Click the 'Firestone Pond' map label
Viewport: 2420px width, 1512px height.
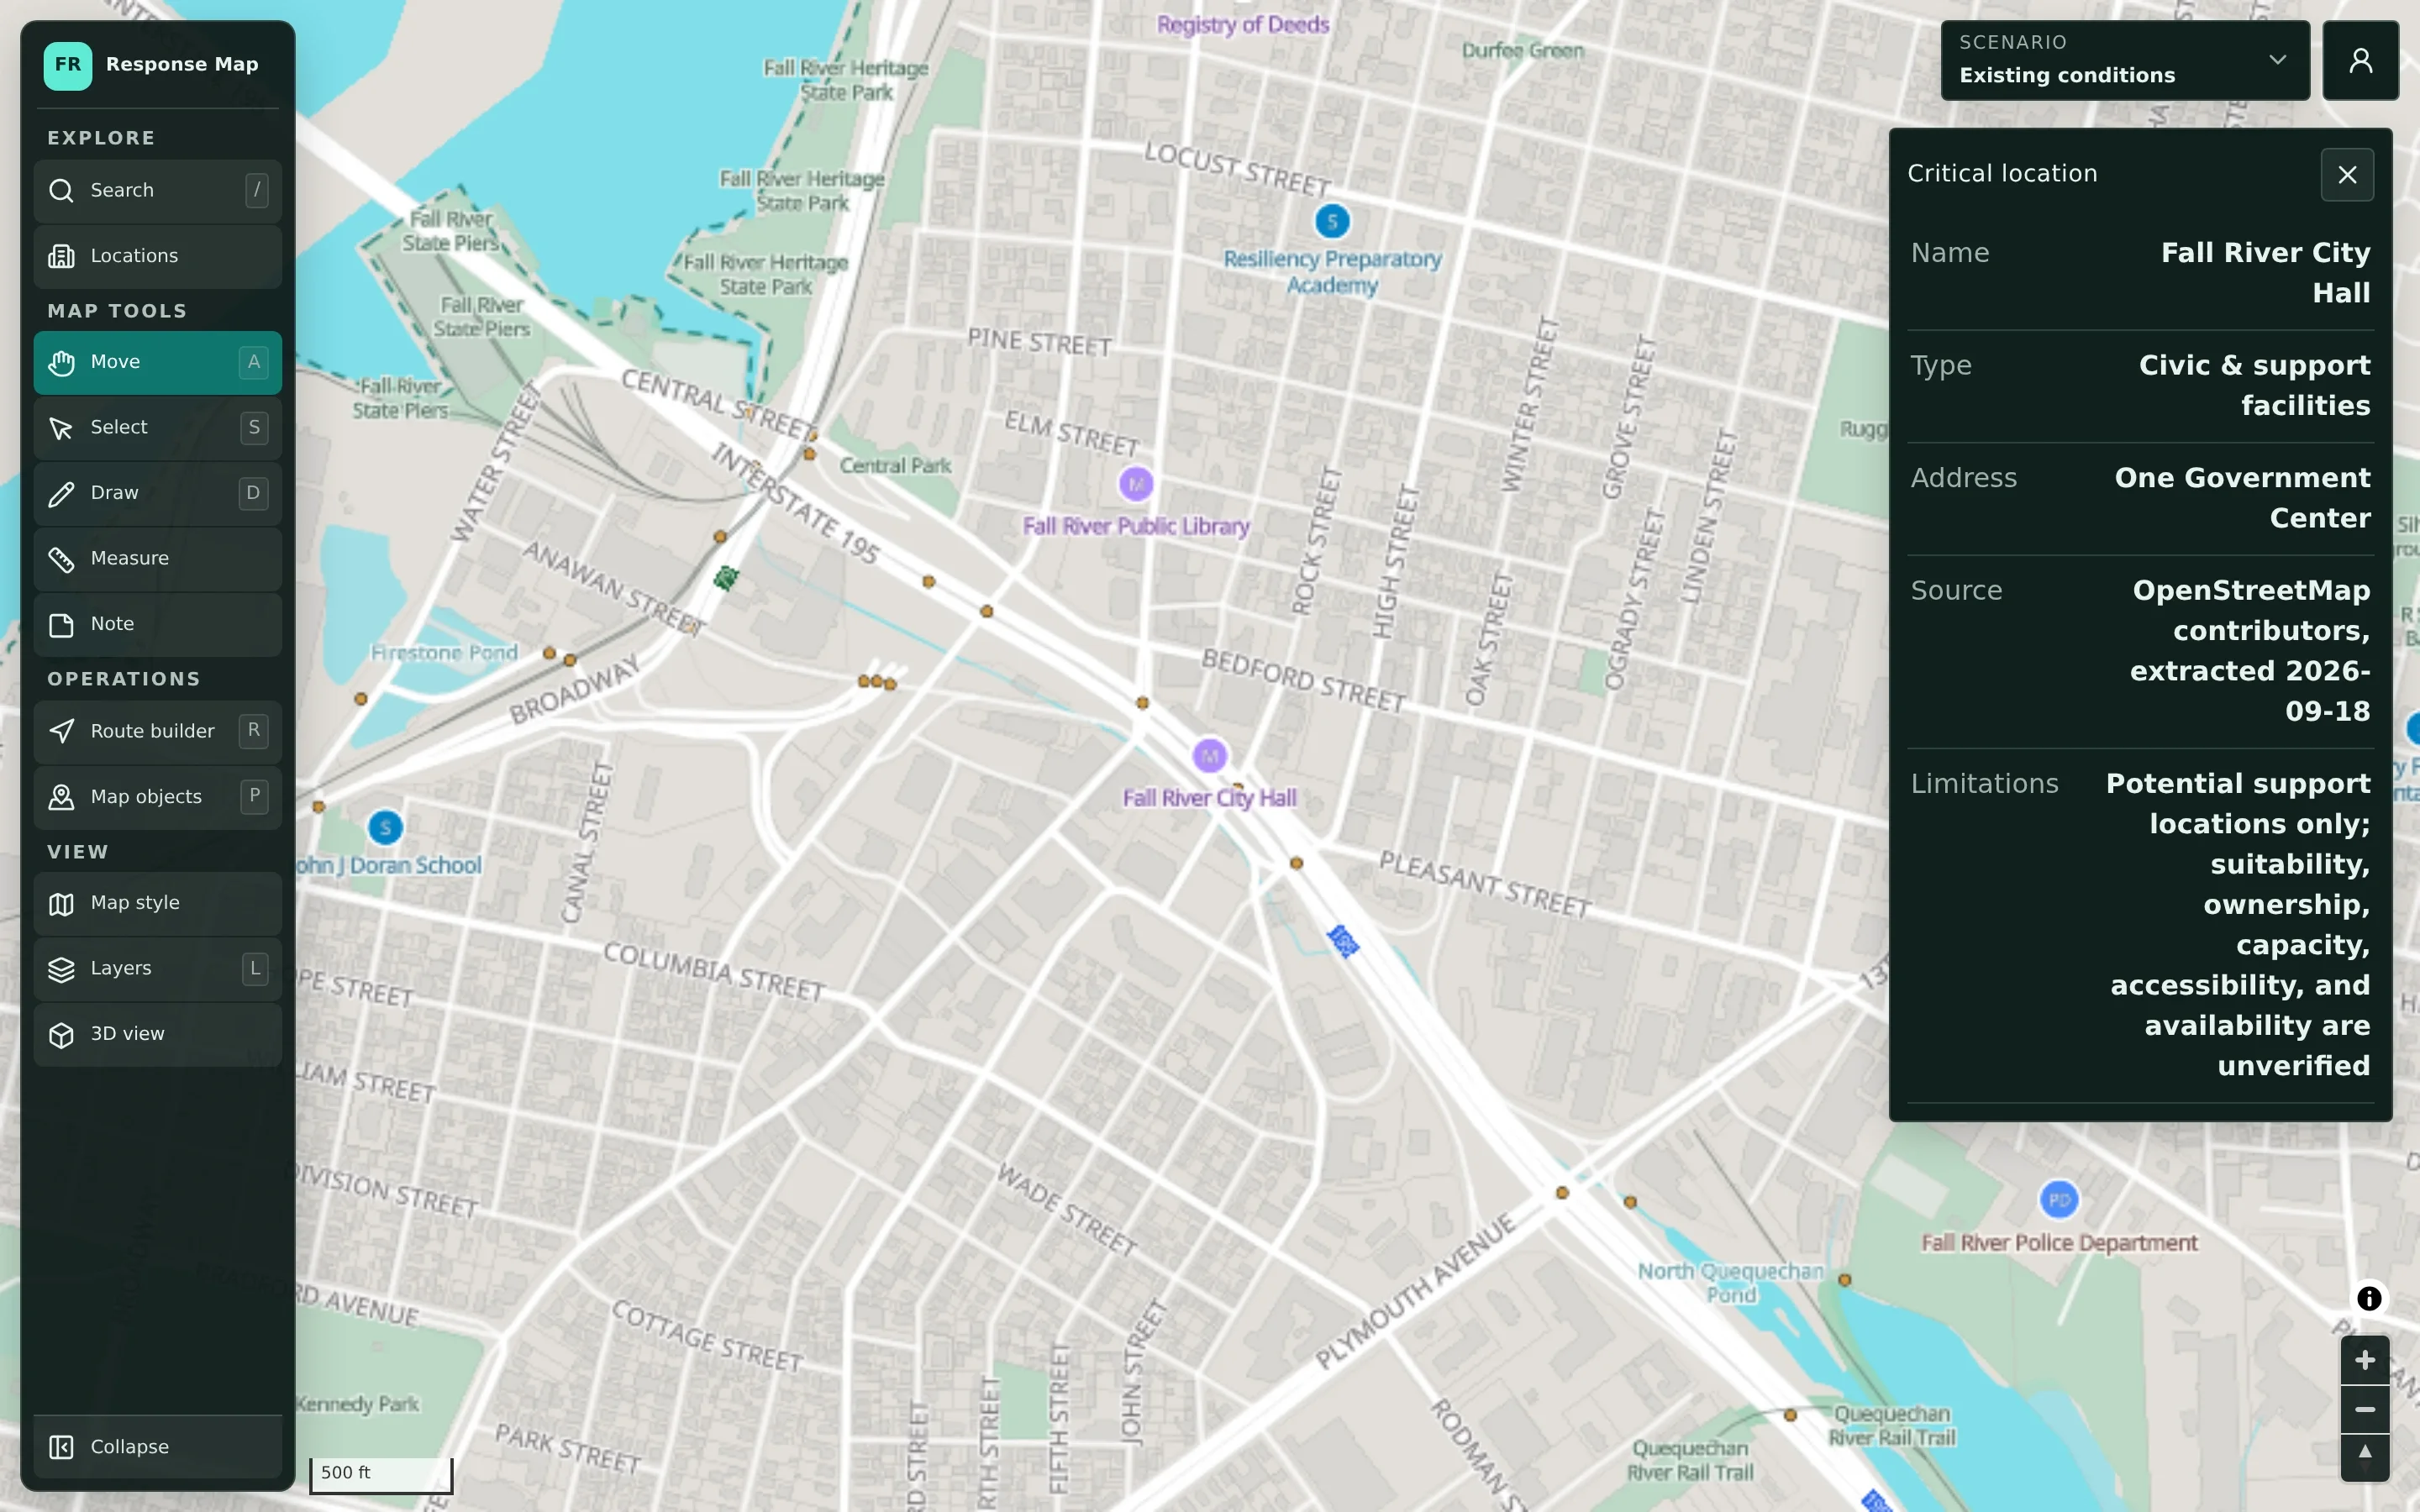point(444,653)
